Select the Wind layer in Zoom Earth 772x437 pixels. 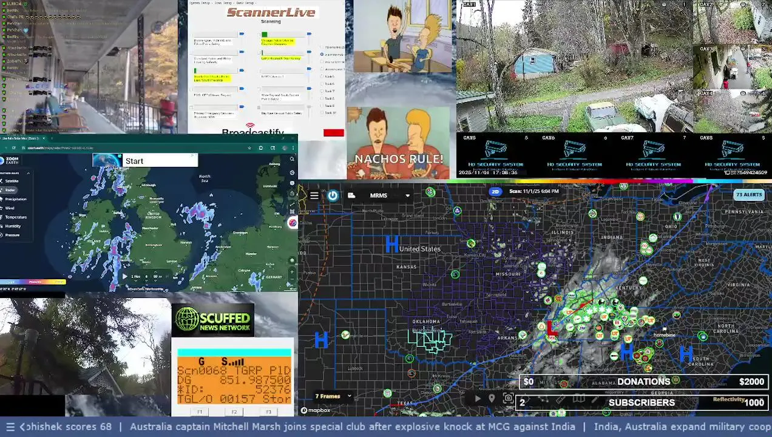click(x=10, y=208)
